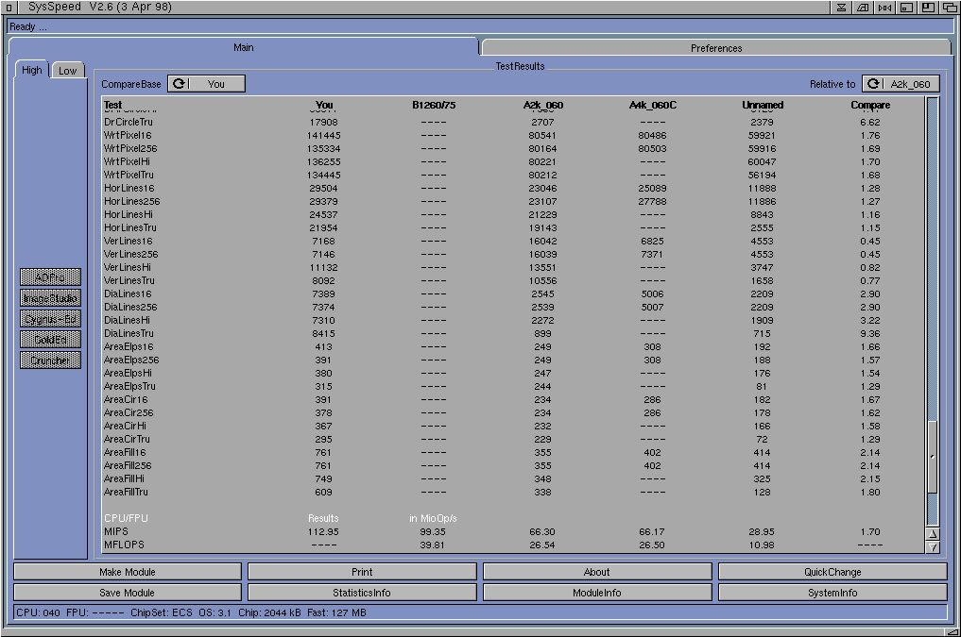This screenshot has width=961, height=637.
Task: Click the Ready status line
Action: point(480,26)
